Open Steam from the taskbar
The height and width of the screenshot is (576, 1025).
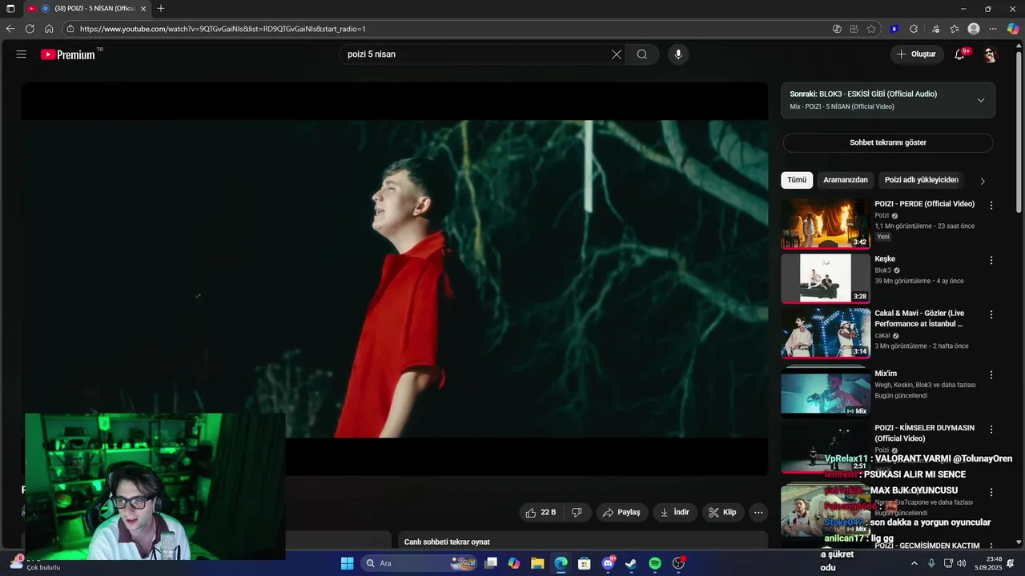point(631,563)
